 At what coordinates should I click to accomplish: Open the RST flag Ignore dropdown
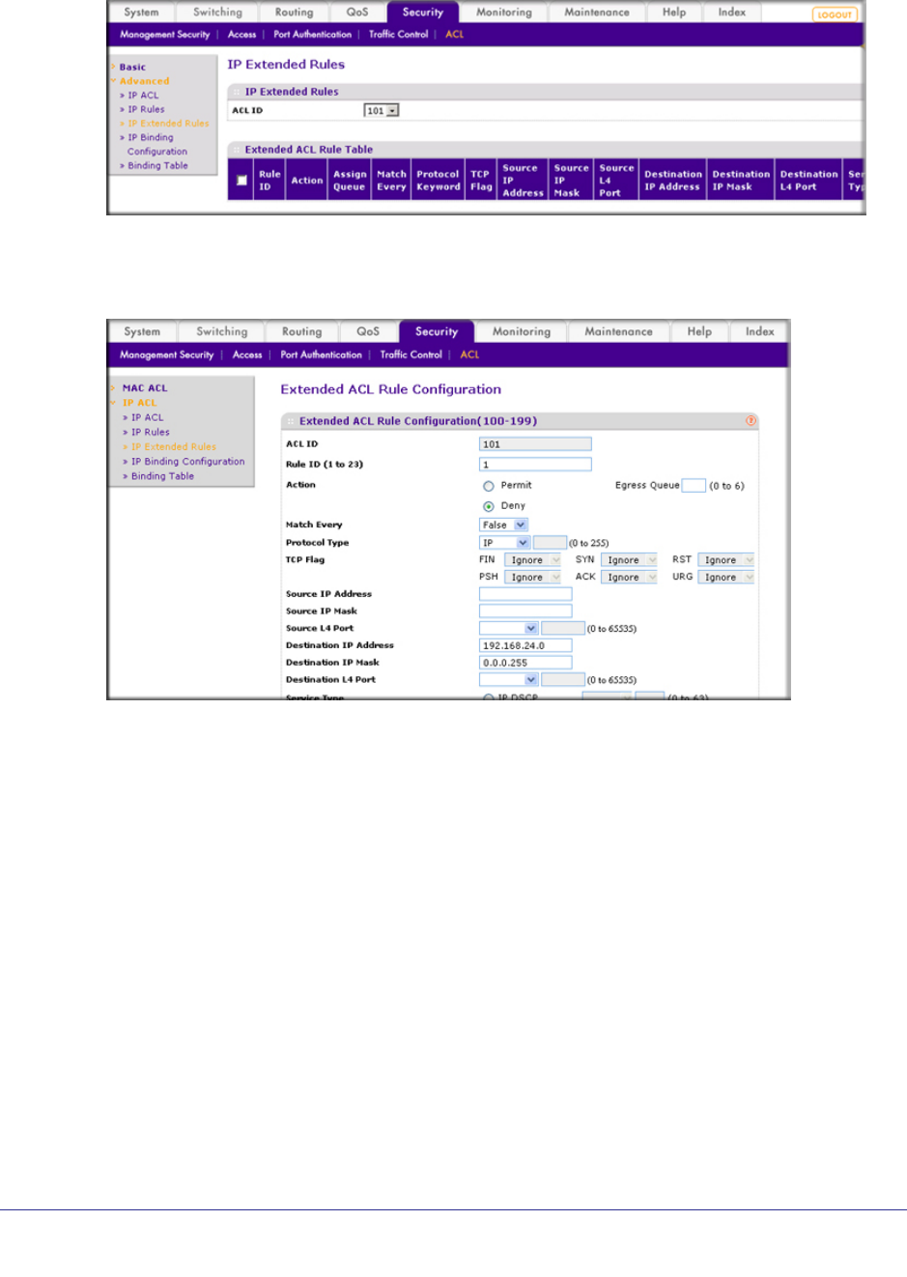tap(725, 560)
